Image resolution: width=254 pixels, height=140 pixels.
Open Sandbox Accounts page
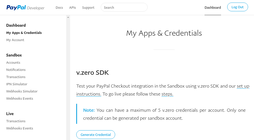(x=13, y=62)
